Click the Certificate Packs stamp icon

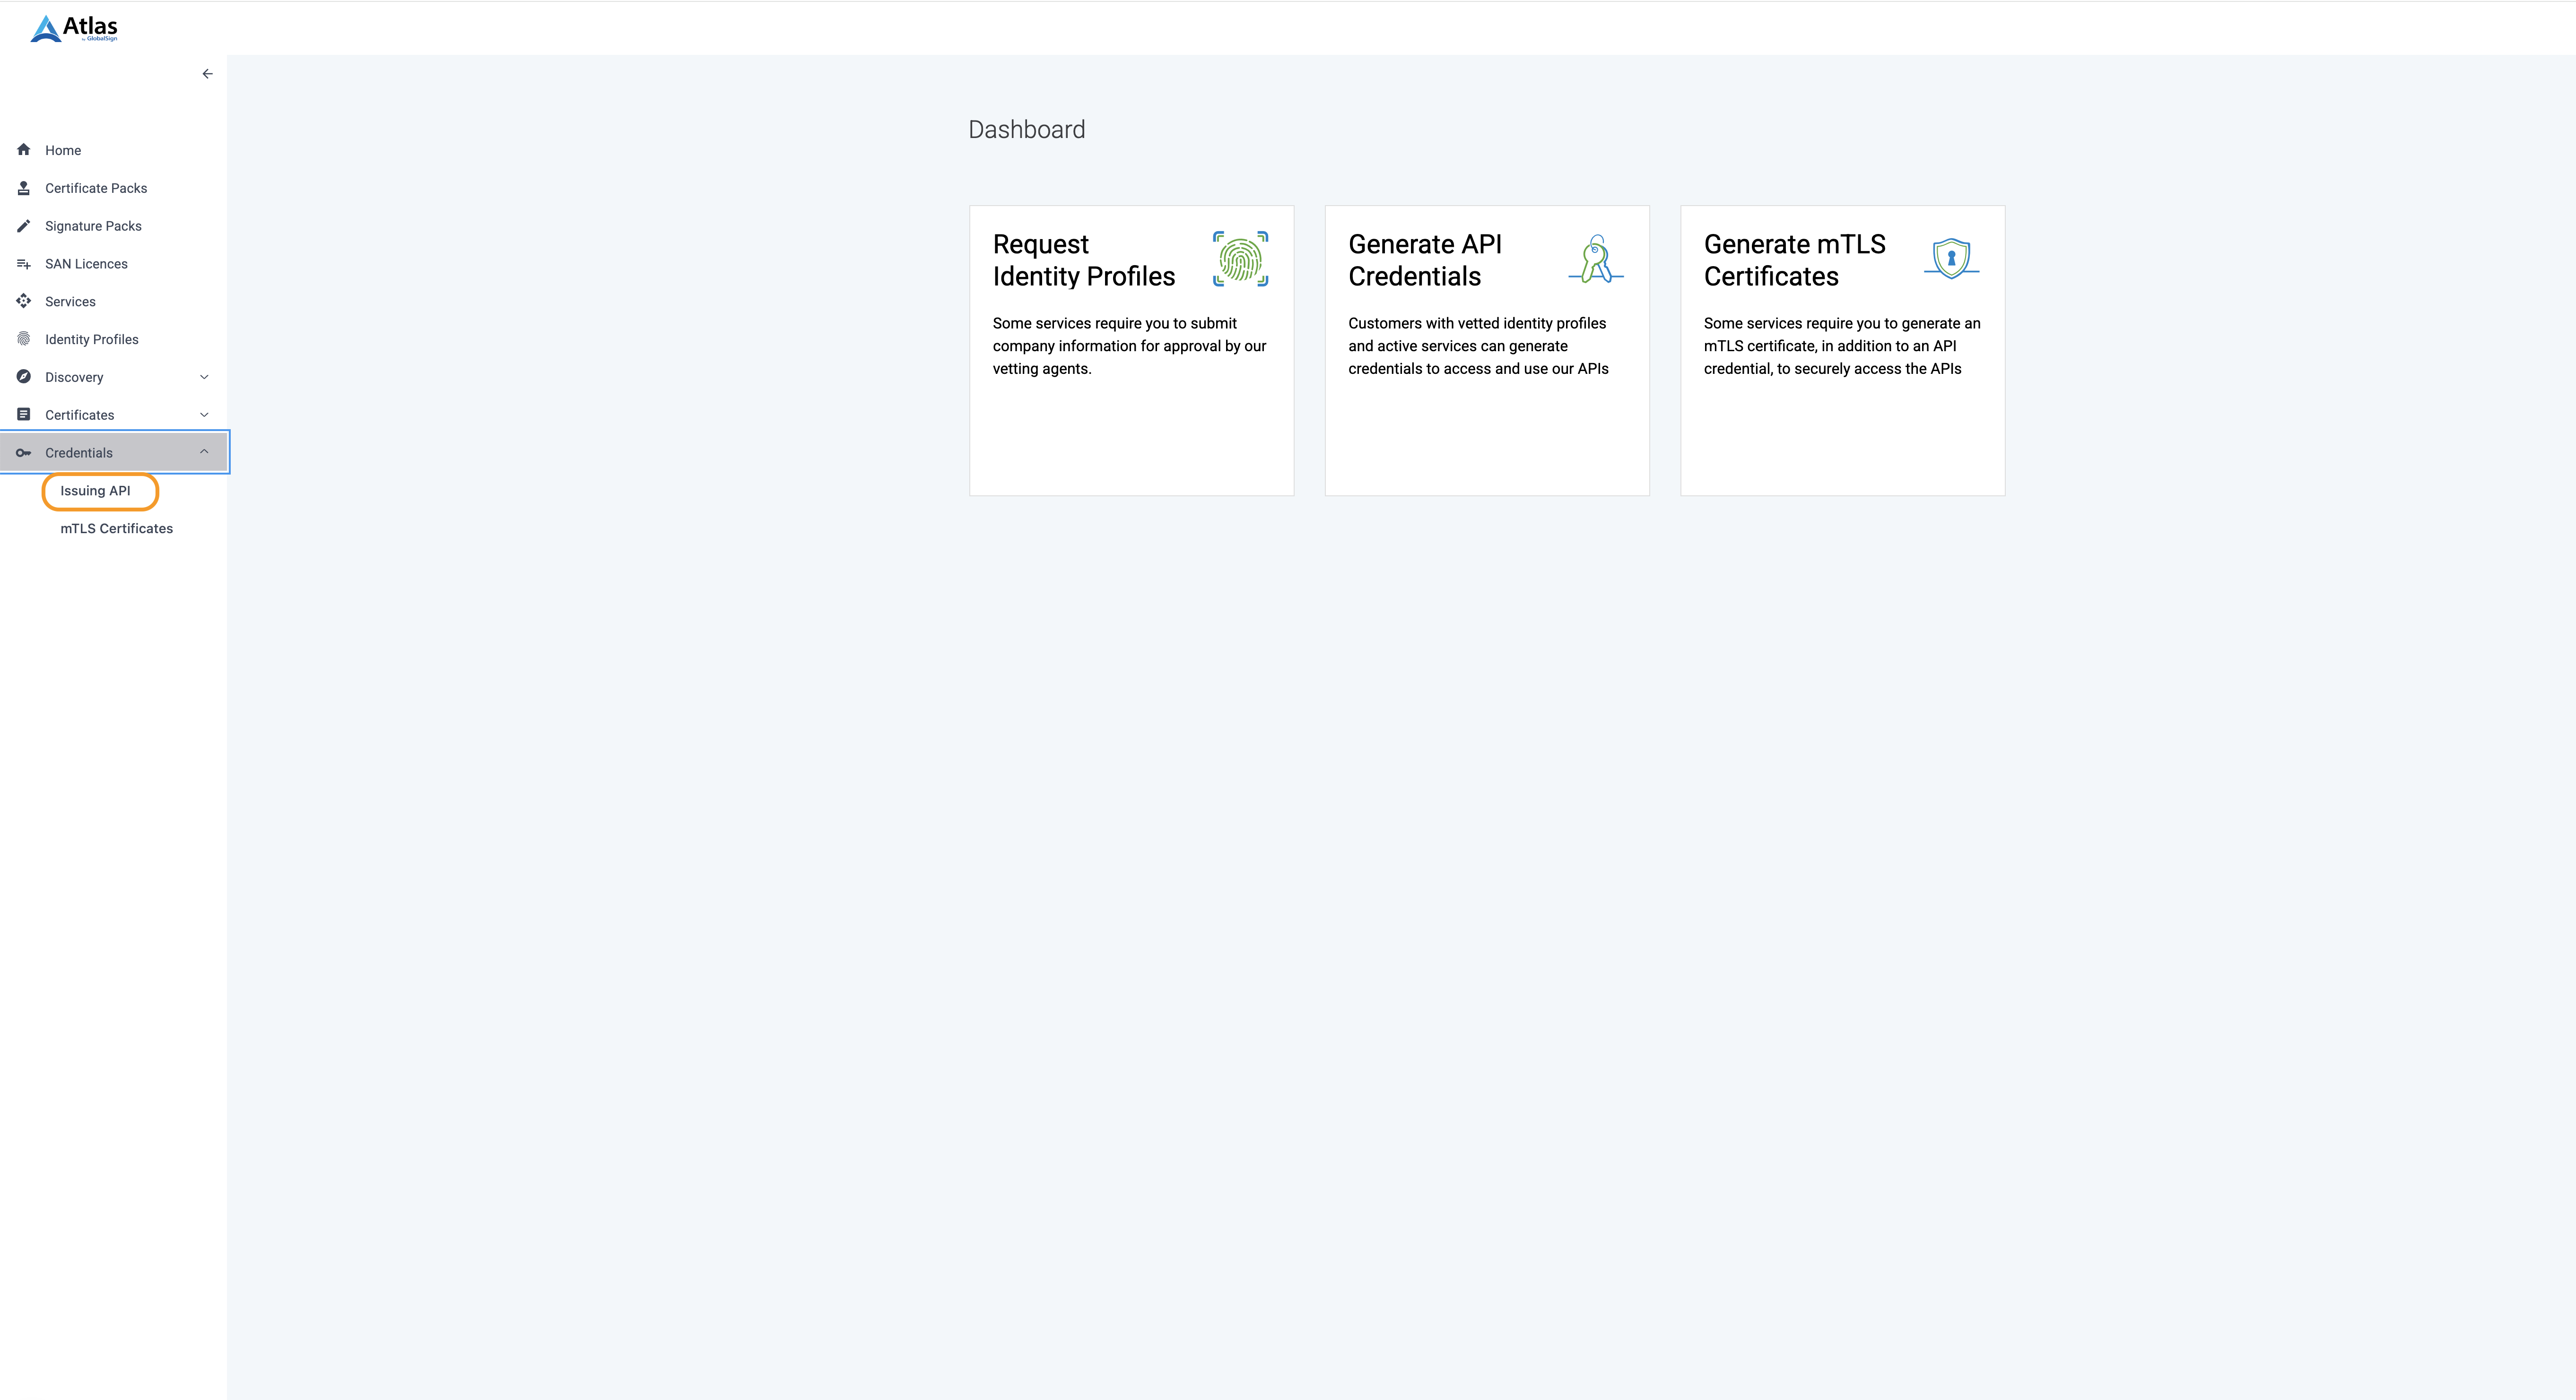pos(23,188)
